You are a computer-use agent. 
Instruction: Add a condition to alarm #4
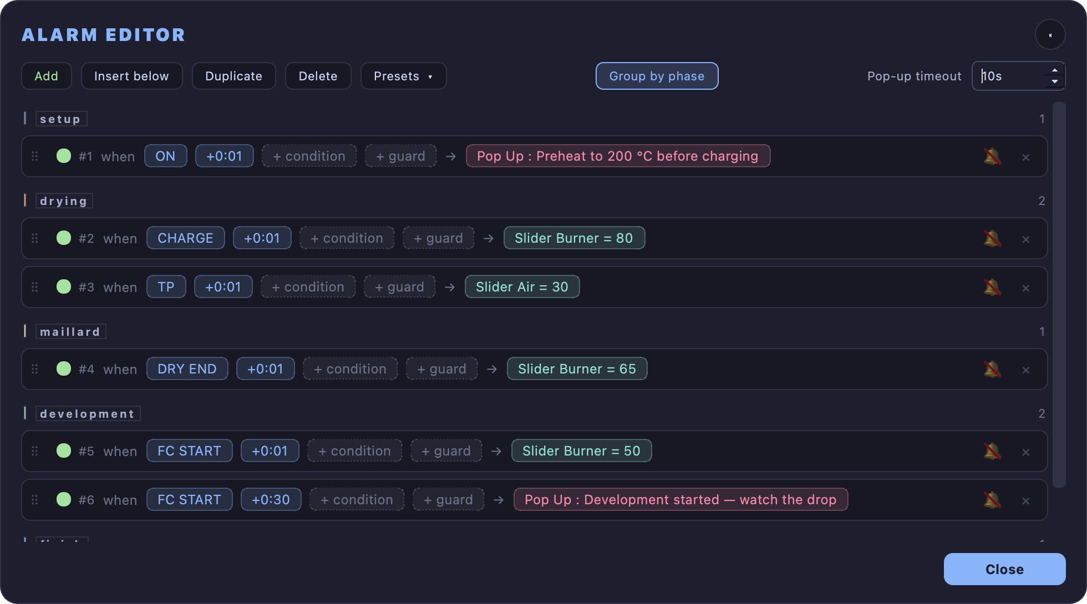(350, 368)
